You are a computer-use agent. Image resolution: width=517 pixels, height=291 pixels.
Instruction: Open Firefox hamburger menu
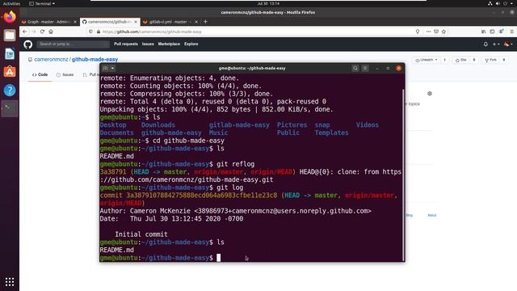[x=511, y=32]
